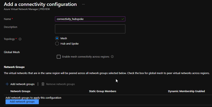Click the trash icon for Remove network groups
Viewport: 212px width, 107px height.
[x=43, y=84]
